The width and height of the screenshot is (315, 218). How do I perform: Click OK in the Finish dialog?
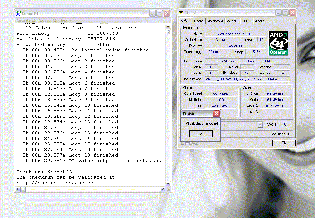pyautogui.click(x=201, y=134)
